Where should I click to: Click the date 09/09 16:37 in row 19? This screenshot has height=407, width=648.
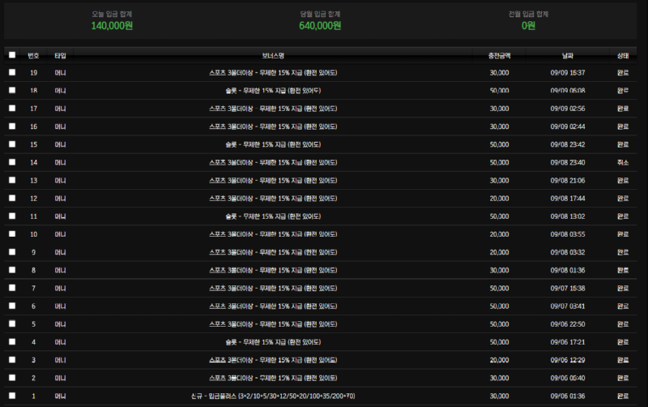pos(567,72)
